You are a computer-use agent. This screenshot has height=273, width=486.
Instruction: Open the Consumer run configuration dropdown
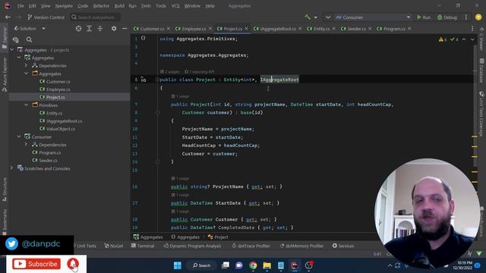coord(373,17)
